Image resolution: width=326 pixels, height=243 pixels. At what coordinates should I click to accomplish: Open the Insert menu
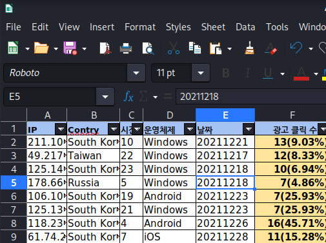102,27
